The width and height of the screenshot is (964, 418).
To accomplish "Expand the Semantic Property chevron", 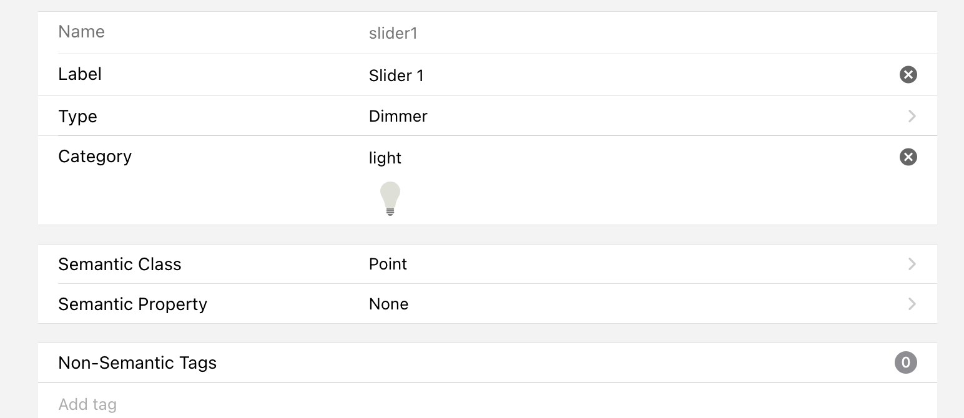I will pos(912,304).
